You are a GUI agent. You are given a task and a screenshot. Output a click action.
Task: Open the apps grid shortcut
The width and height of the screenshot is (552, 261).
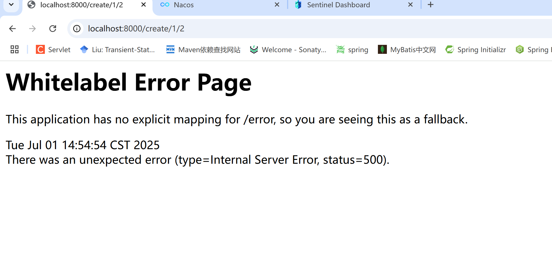[15, 50]
